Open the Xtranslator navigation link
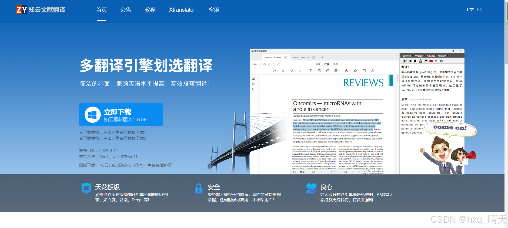Screen dimensions: 508x228 coord(182,10)
